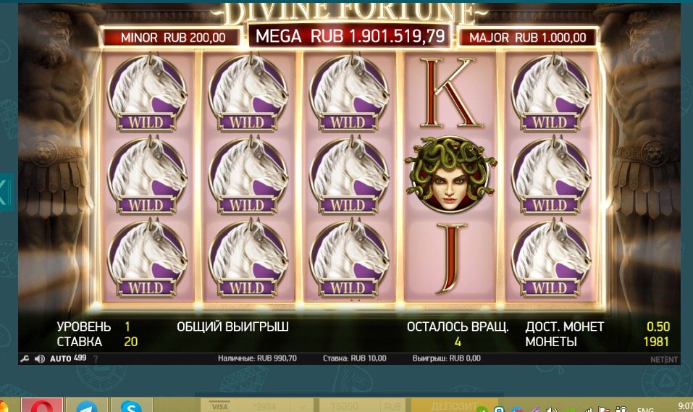693x412 pixels.
Task: Open the game help question mark
Action: 96,359
